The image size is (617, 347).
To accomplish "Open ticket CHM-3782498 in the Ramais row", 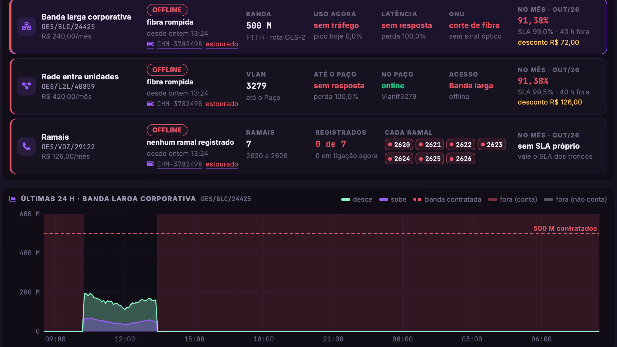I will [x=179, y=164].
